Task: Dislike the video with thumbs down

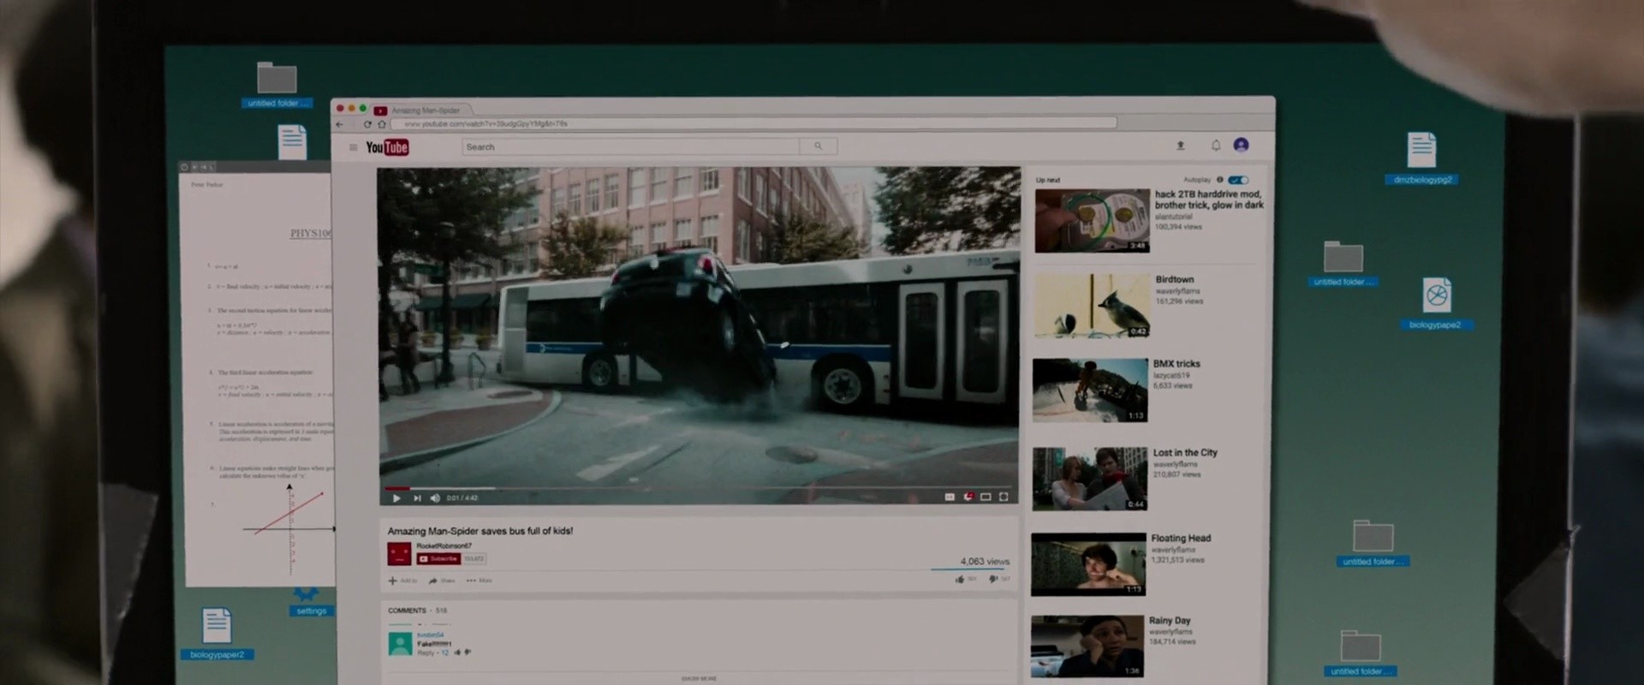Action: (993, 580)
